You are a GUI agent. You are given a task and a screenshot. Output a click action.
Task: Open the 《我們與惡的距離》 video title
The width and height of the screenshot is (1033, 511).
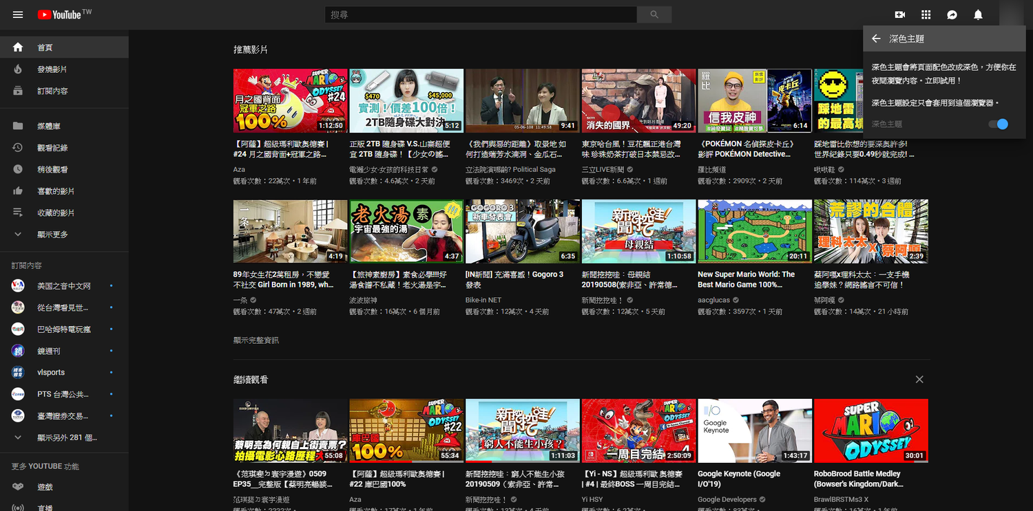point(516,149)
